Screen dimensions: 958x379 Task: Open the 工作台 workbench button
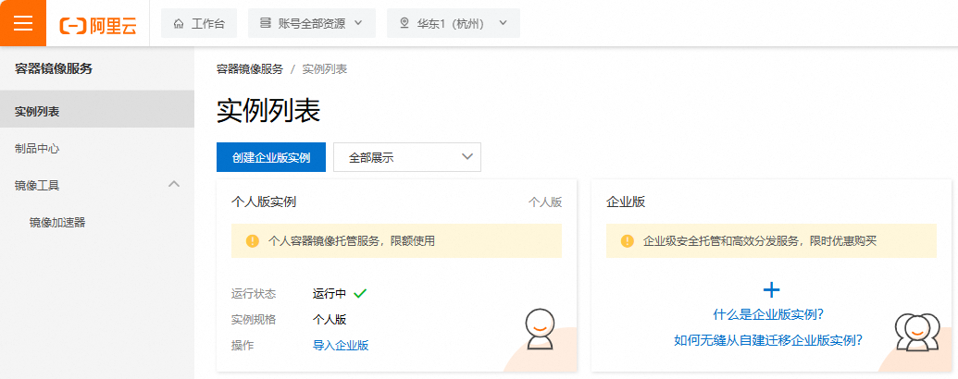point(199,23)
